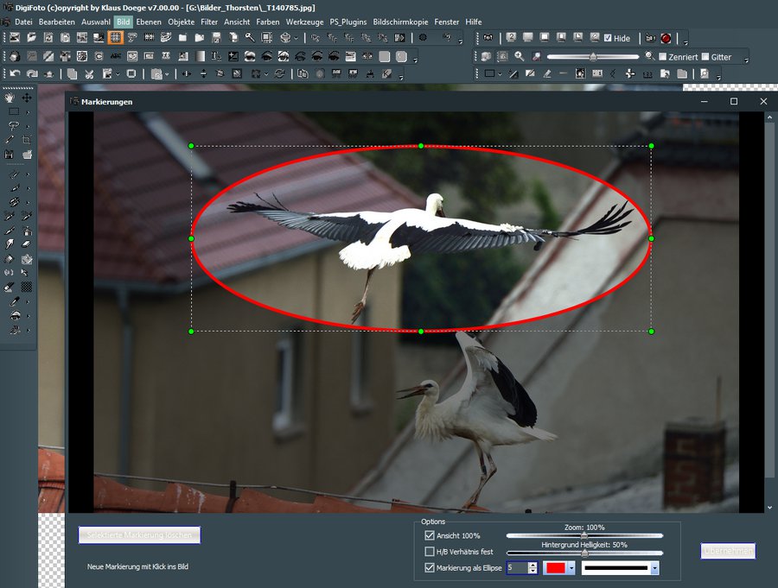
Task: Uncheck Markierung als Ellipse
Action: click(430, 567)
